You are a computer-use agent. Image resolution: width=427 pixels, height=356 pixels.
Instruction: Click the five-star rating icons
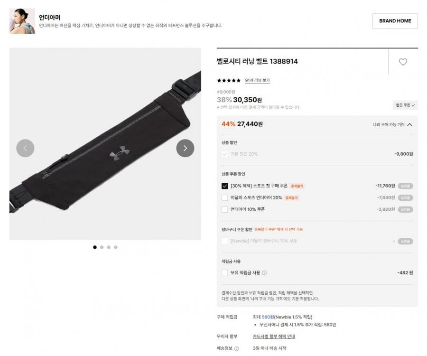229,80
